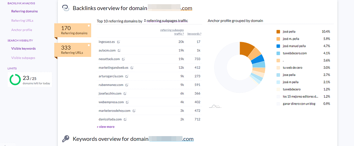Open the arturogarcia.com domain link
This screenshot has width=354, height=146.
point(111,76)
